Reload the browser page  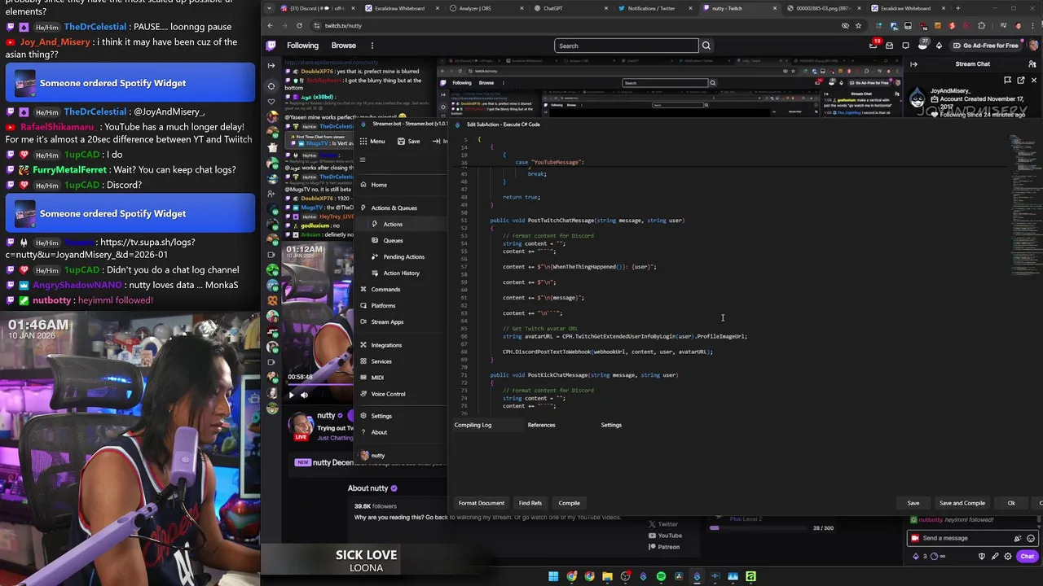299,25
